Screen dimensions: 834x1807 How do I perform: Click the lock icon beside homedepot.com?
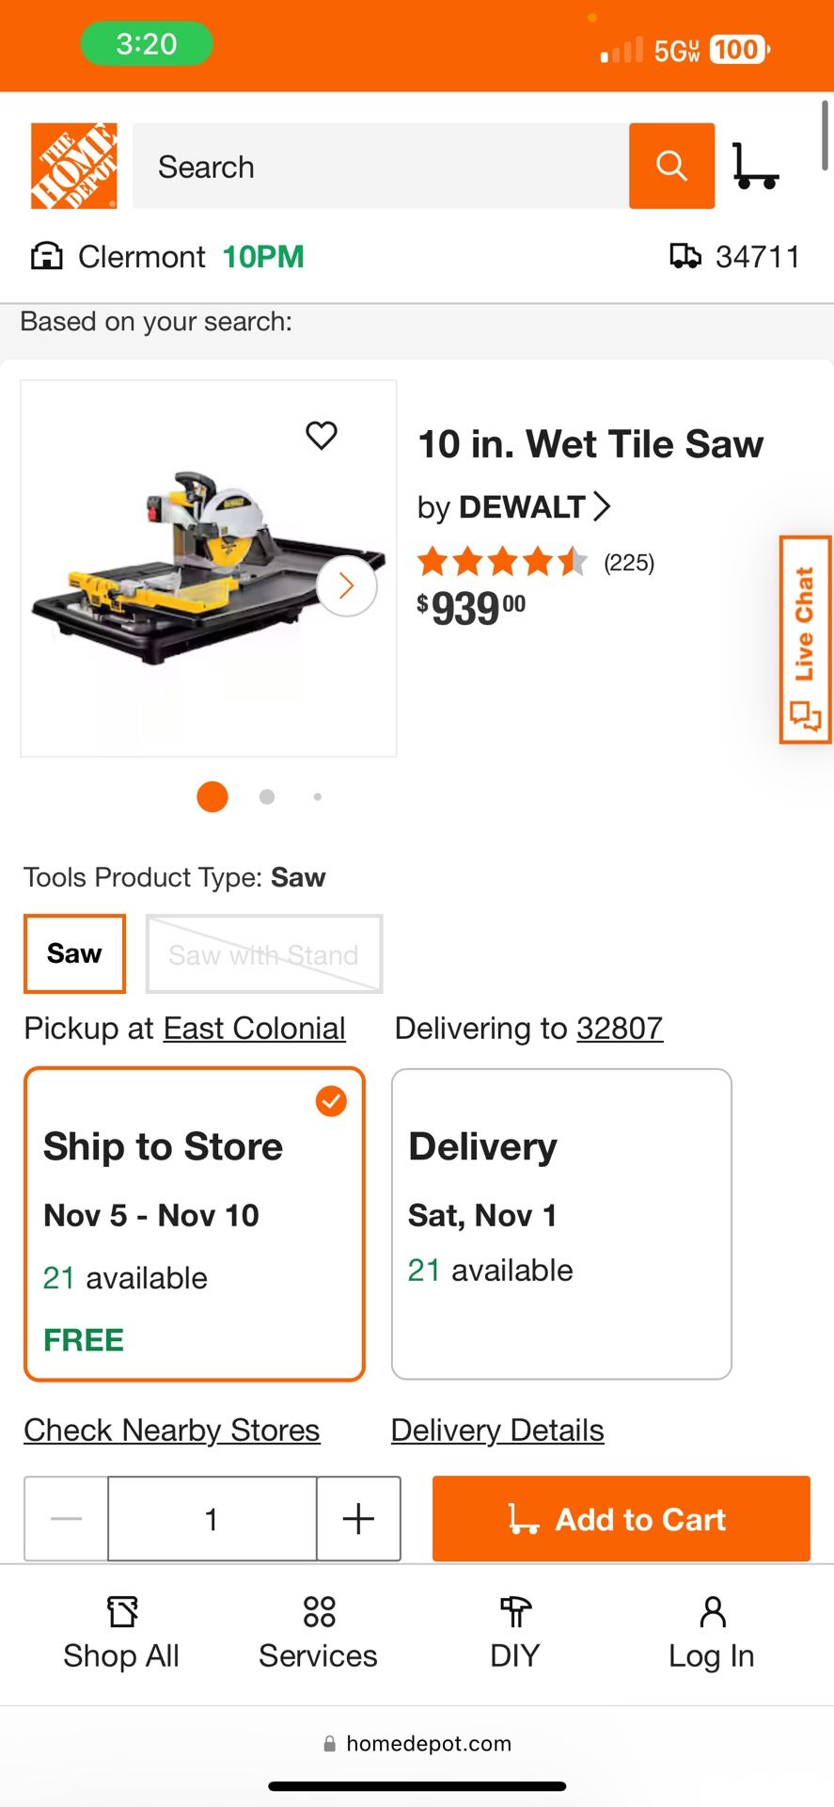point(329,1743)
